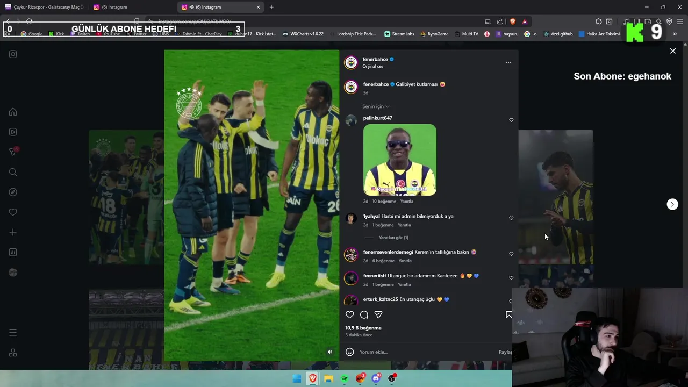Open StreamLabs bookmark

(399, 34)
